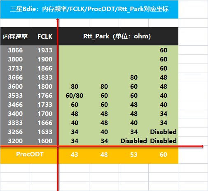Click FCLK value 1600
This screenshot has width=208, height=191.
[x=45, y=141]
